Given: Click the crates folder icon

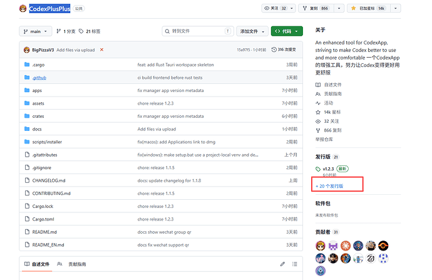Looking at the screenshot, I should (x=27, y=116).
